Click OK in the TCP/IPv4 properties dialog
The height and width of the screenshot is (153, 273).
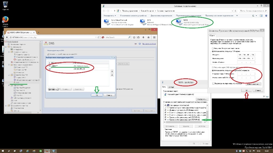point(246,90)
